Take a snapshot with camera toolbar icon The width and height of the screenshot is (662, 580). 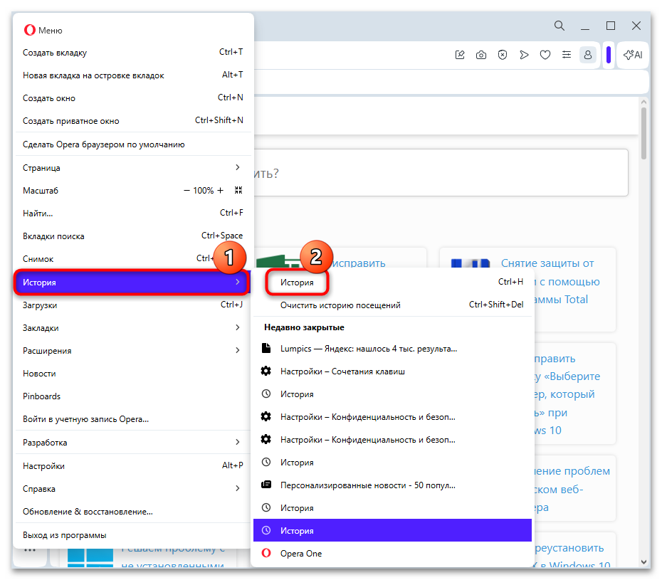(481, 55)
